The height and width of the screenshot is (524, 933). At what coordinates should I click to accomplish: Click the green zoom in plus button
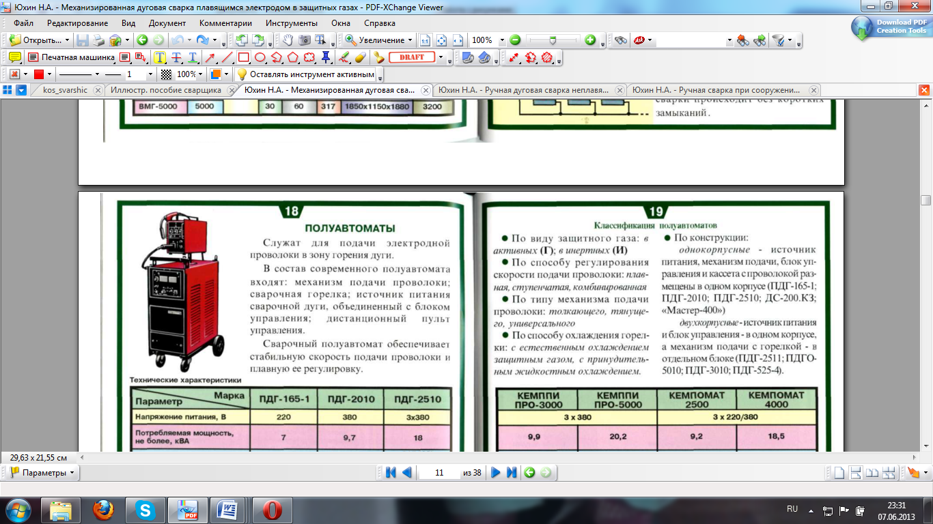590,40
